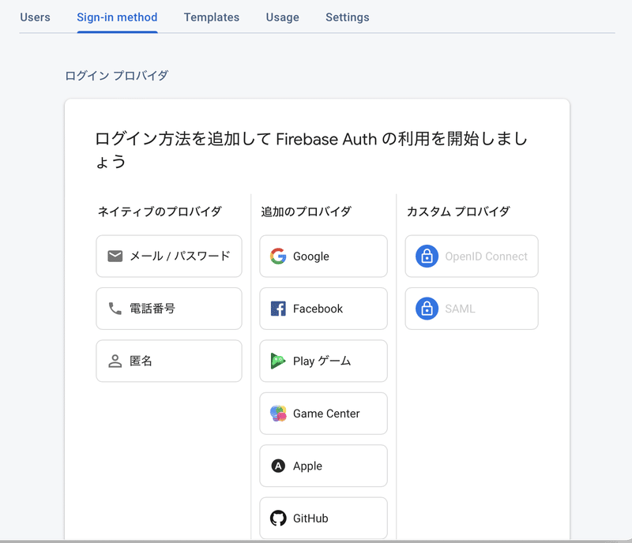
Task: Click the SAML lock icon
Action: pyautogui.click(x=427, y=309)
